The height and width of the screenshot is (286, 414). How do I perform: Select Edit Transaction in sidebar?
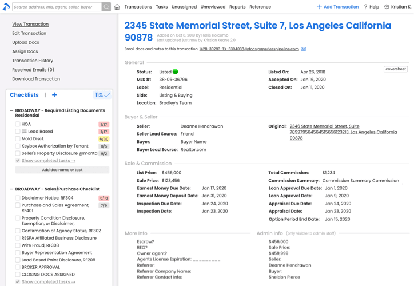[x=29, y=33]
